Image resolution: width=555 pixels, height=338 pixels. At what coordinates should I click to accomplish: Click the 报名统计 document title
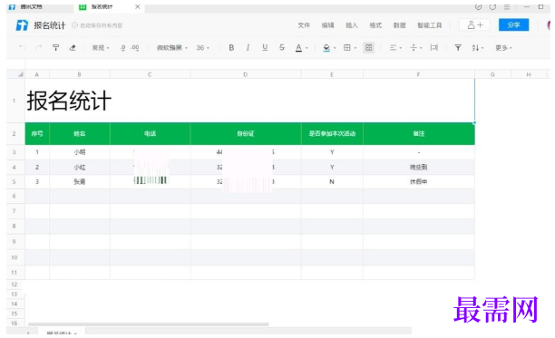click(50, 25)
